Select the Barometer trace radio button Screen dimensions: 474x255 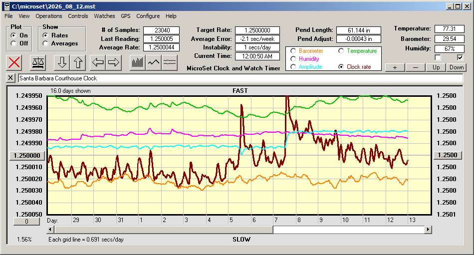point(293,51)
